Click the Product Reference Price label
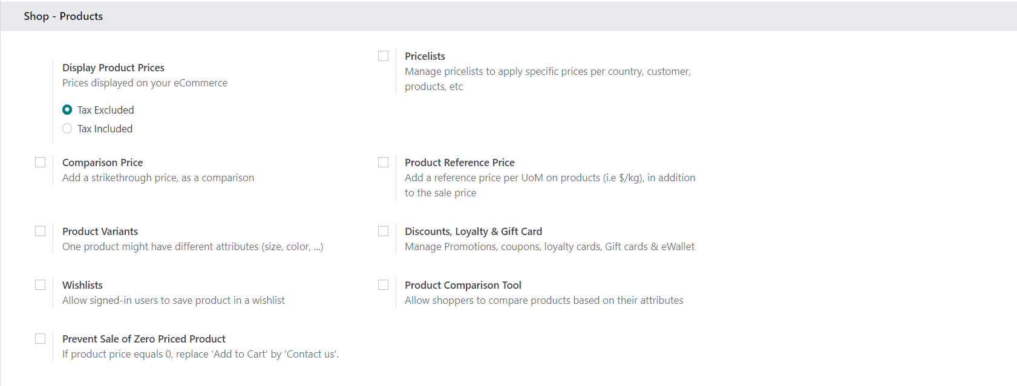 pyautogui.click(x=460, y=162)
